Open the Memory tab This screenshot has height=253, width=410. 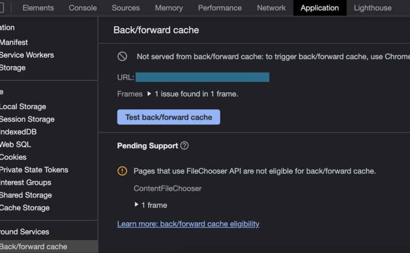tap(169, 8)
